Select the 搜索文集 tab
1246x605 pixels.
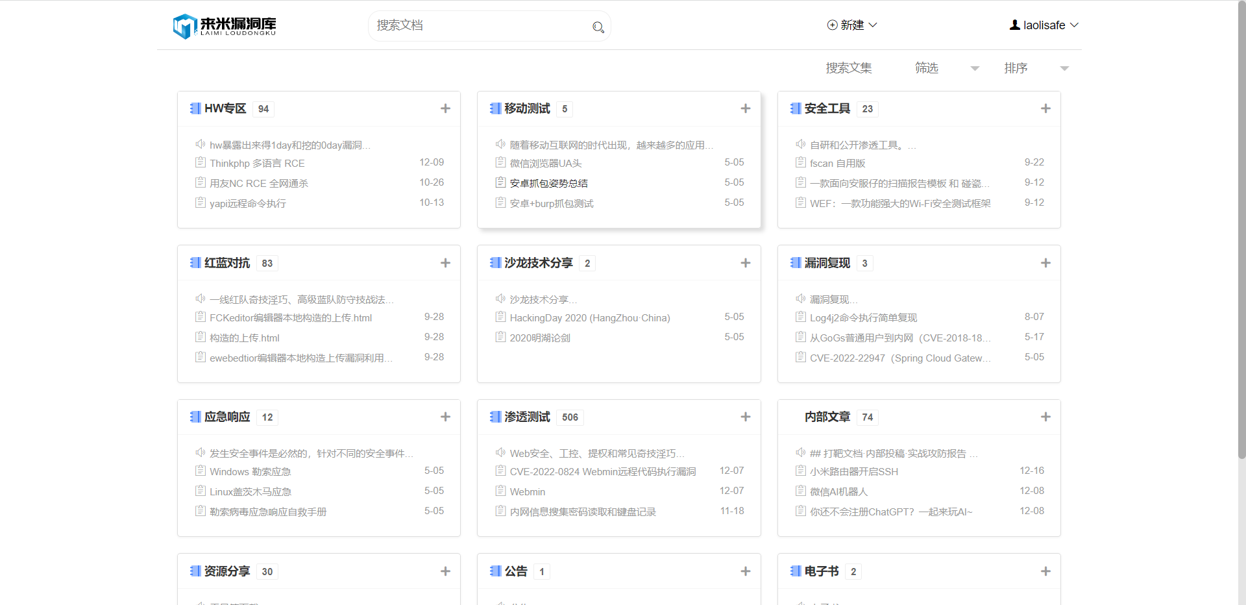click(x=848, y=68)
